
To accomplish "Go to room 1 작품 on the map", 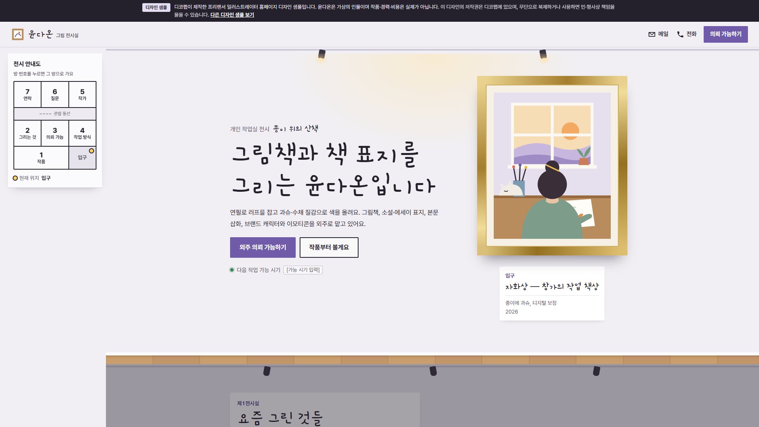I will [x=41, y=158].
